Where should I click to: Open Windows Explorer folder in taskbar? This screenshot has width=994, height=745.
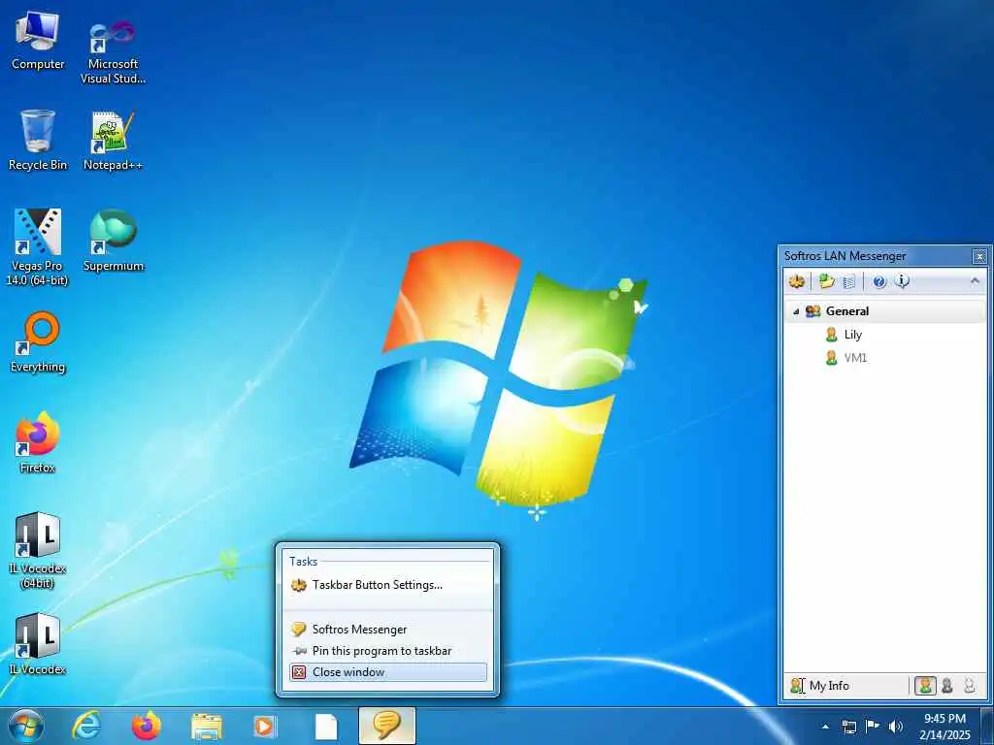point(207,727)
